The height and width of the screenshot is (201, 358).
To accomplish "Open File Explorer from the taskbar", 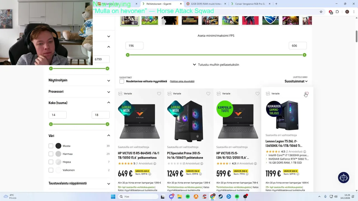I will [x=180, y=197].
